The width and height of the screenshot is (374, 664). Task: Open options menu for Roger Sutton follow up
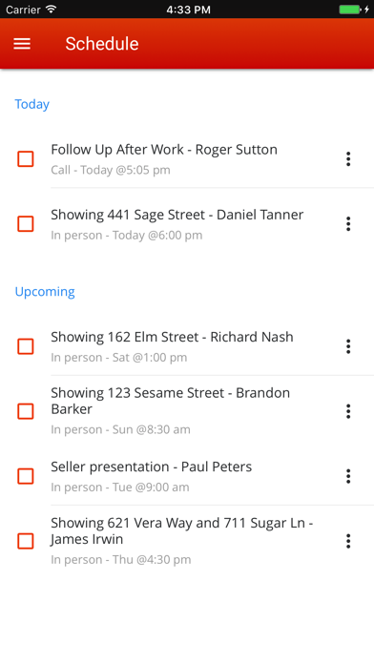point(348,159)
